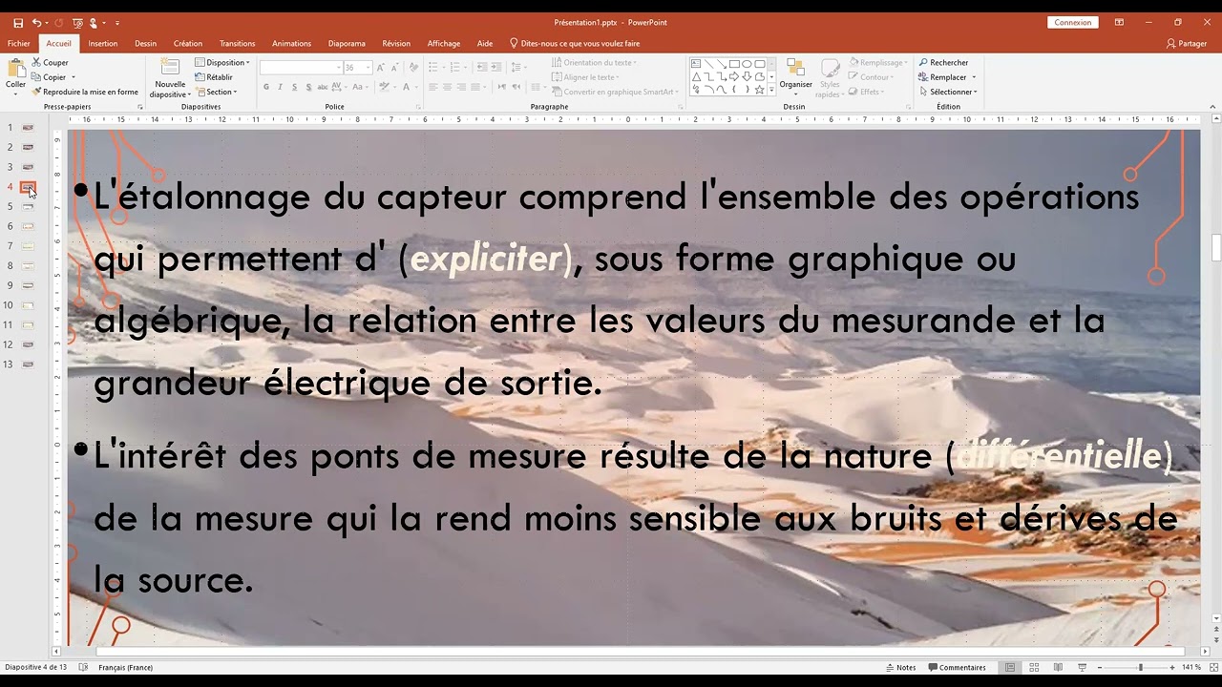The image size is (1222, 687).
Task: Insert text box shape from shapes gallery
Action: [697, 64]
